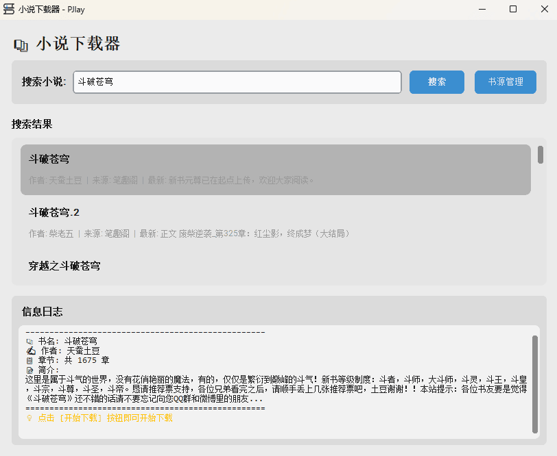Viewport: 557px width, 456px height.
Task: Click the 搜索结果 heading
Action: tap(32, 124)
